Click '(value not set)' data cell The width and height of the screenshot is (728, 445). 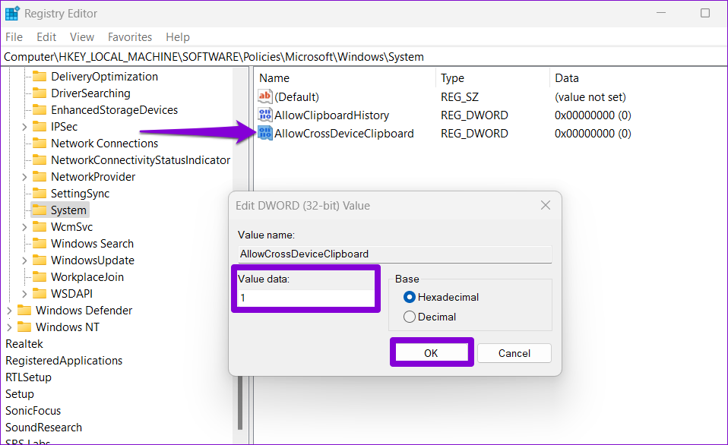pyautogui.click(x=590, y=97)
